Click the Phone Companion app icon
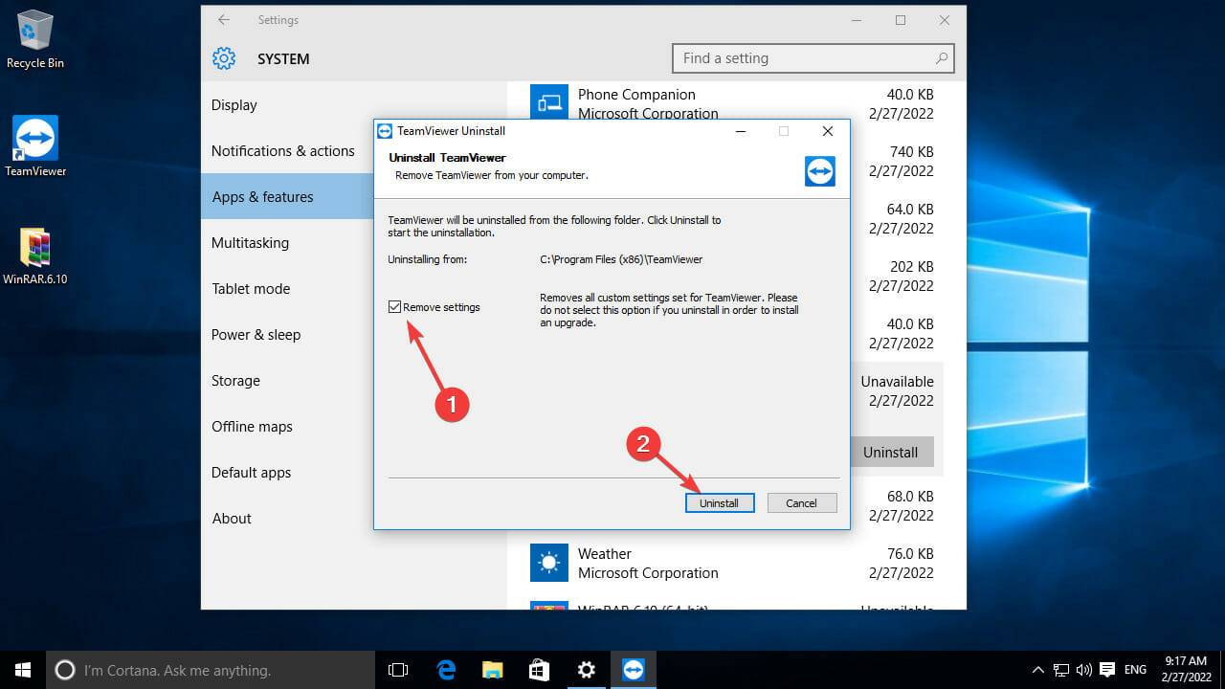Viewport: 1225px width, 689px height. pos(548,103)
